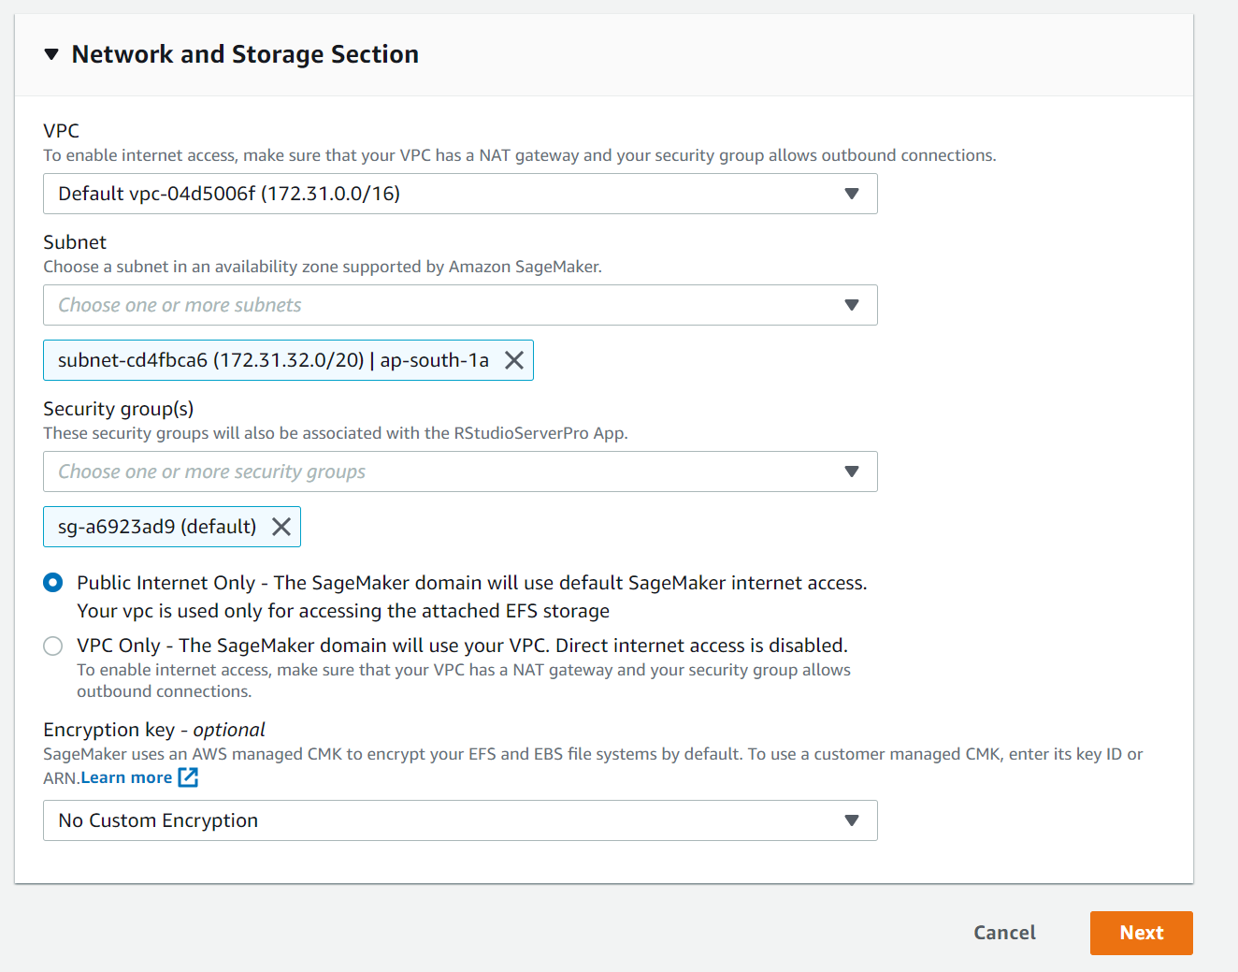1238x972 pixels.
Task: Click the Subnet dropdown caret arrow
Action: click(851, 305)
